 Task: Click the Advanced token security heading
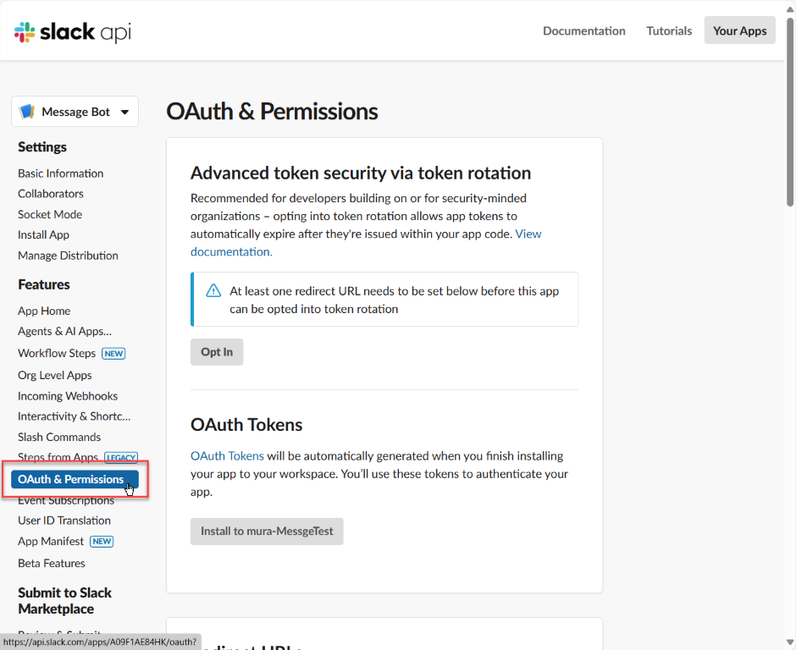361,173
